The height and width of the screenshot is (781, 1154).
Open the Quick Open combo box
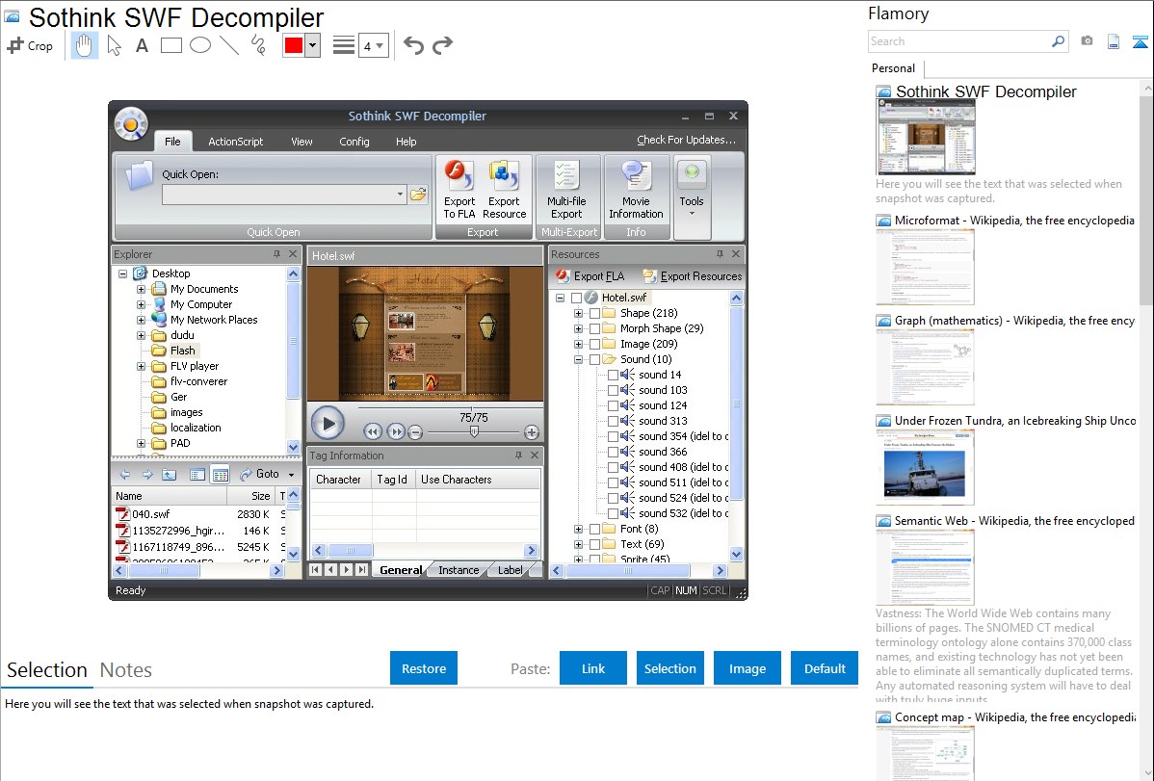284,195
